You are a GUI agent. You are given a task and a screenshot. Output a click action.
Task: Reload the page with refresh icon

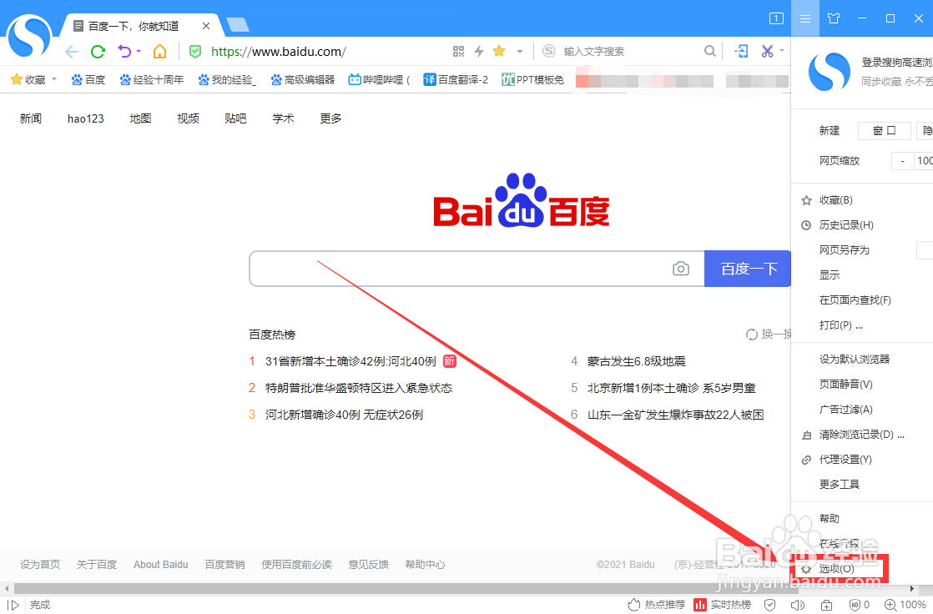[x=98, y=52]
